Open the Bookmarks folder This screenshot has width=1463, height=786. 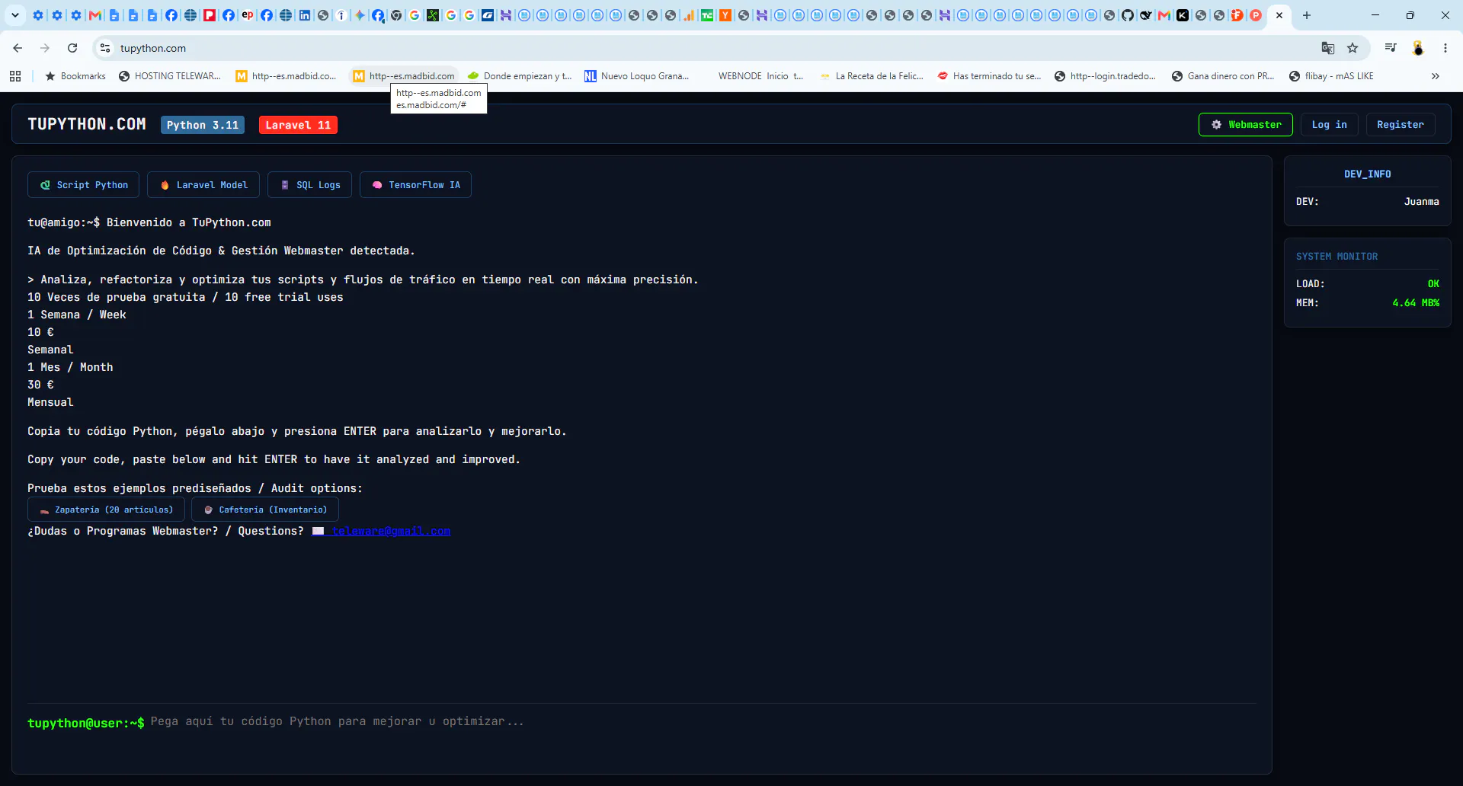[75, 76]
